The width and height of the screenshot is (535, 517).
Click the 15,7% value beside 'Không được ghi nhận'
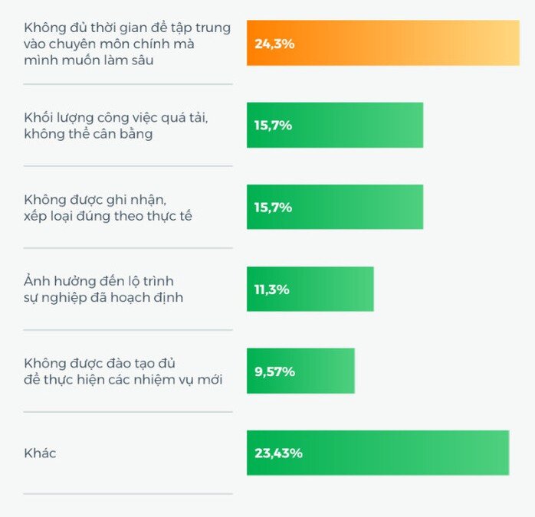[274, 208]
